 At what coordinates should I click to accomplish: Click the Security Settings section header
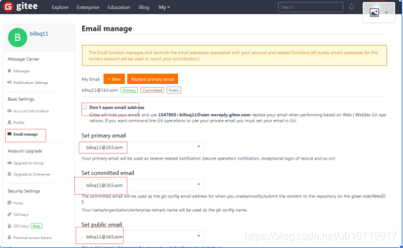pos(23,191)
